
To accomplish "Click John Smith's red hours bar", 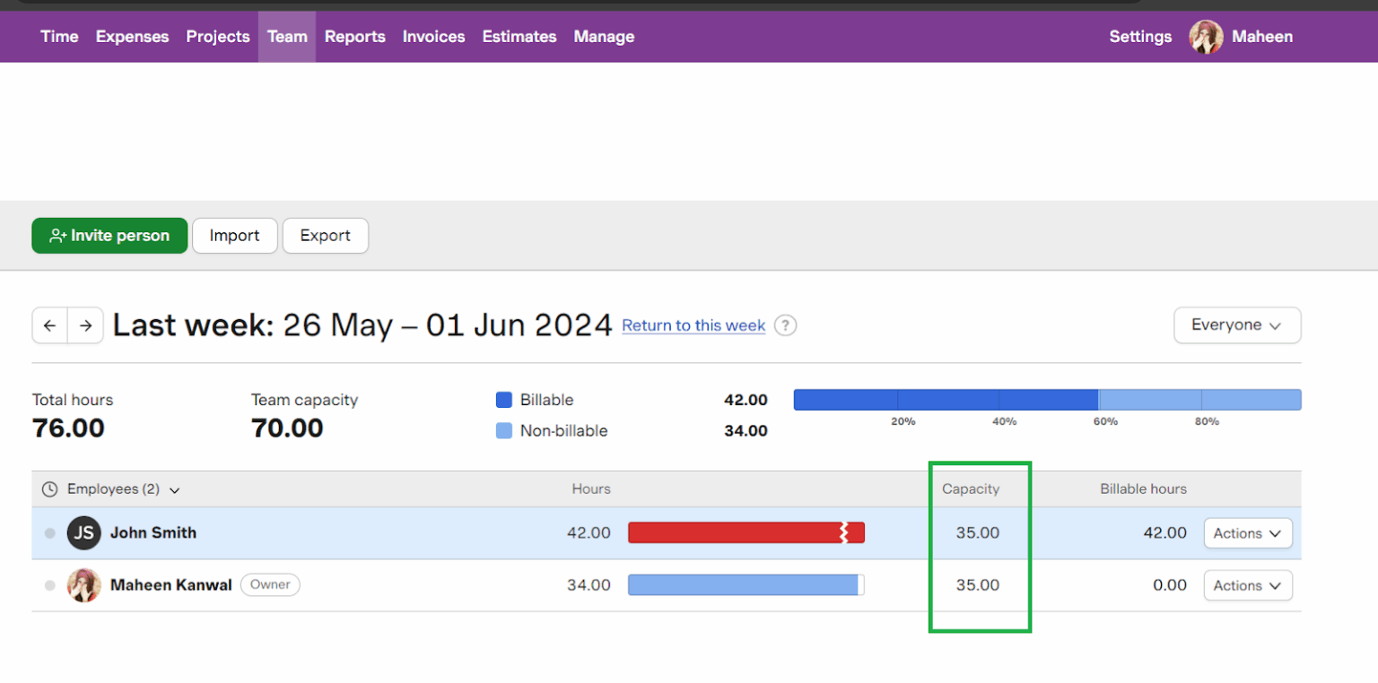I will (x=745, y=532).
